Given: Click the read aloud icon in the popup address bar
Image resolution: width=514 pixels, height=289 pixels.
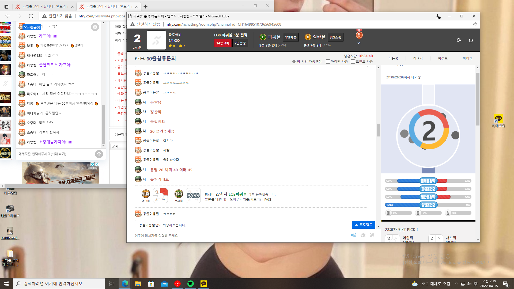Looking at the screenshot, I should (475, 24).
